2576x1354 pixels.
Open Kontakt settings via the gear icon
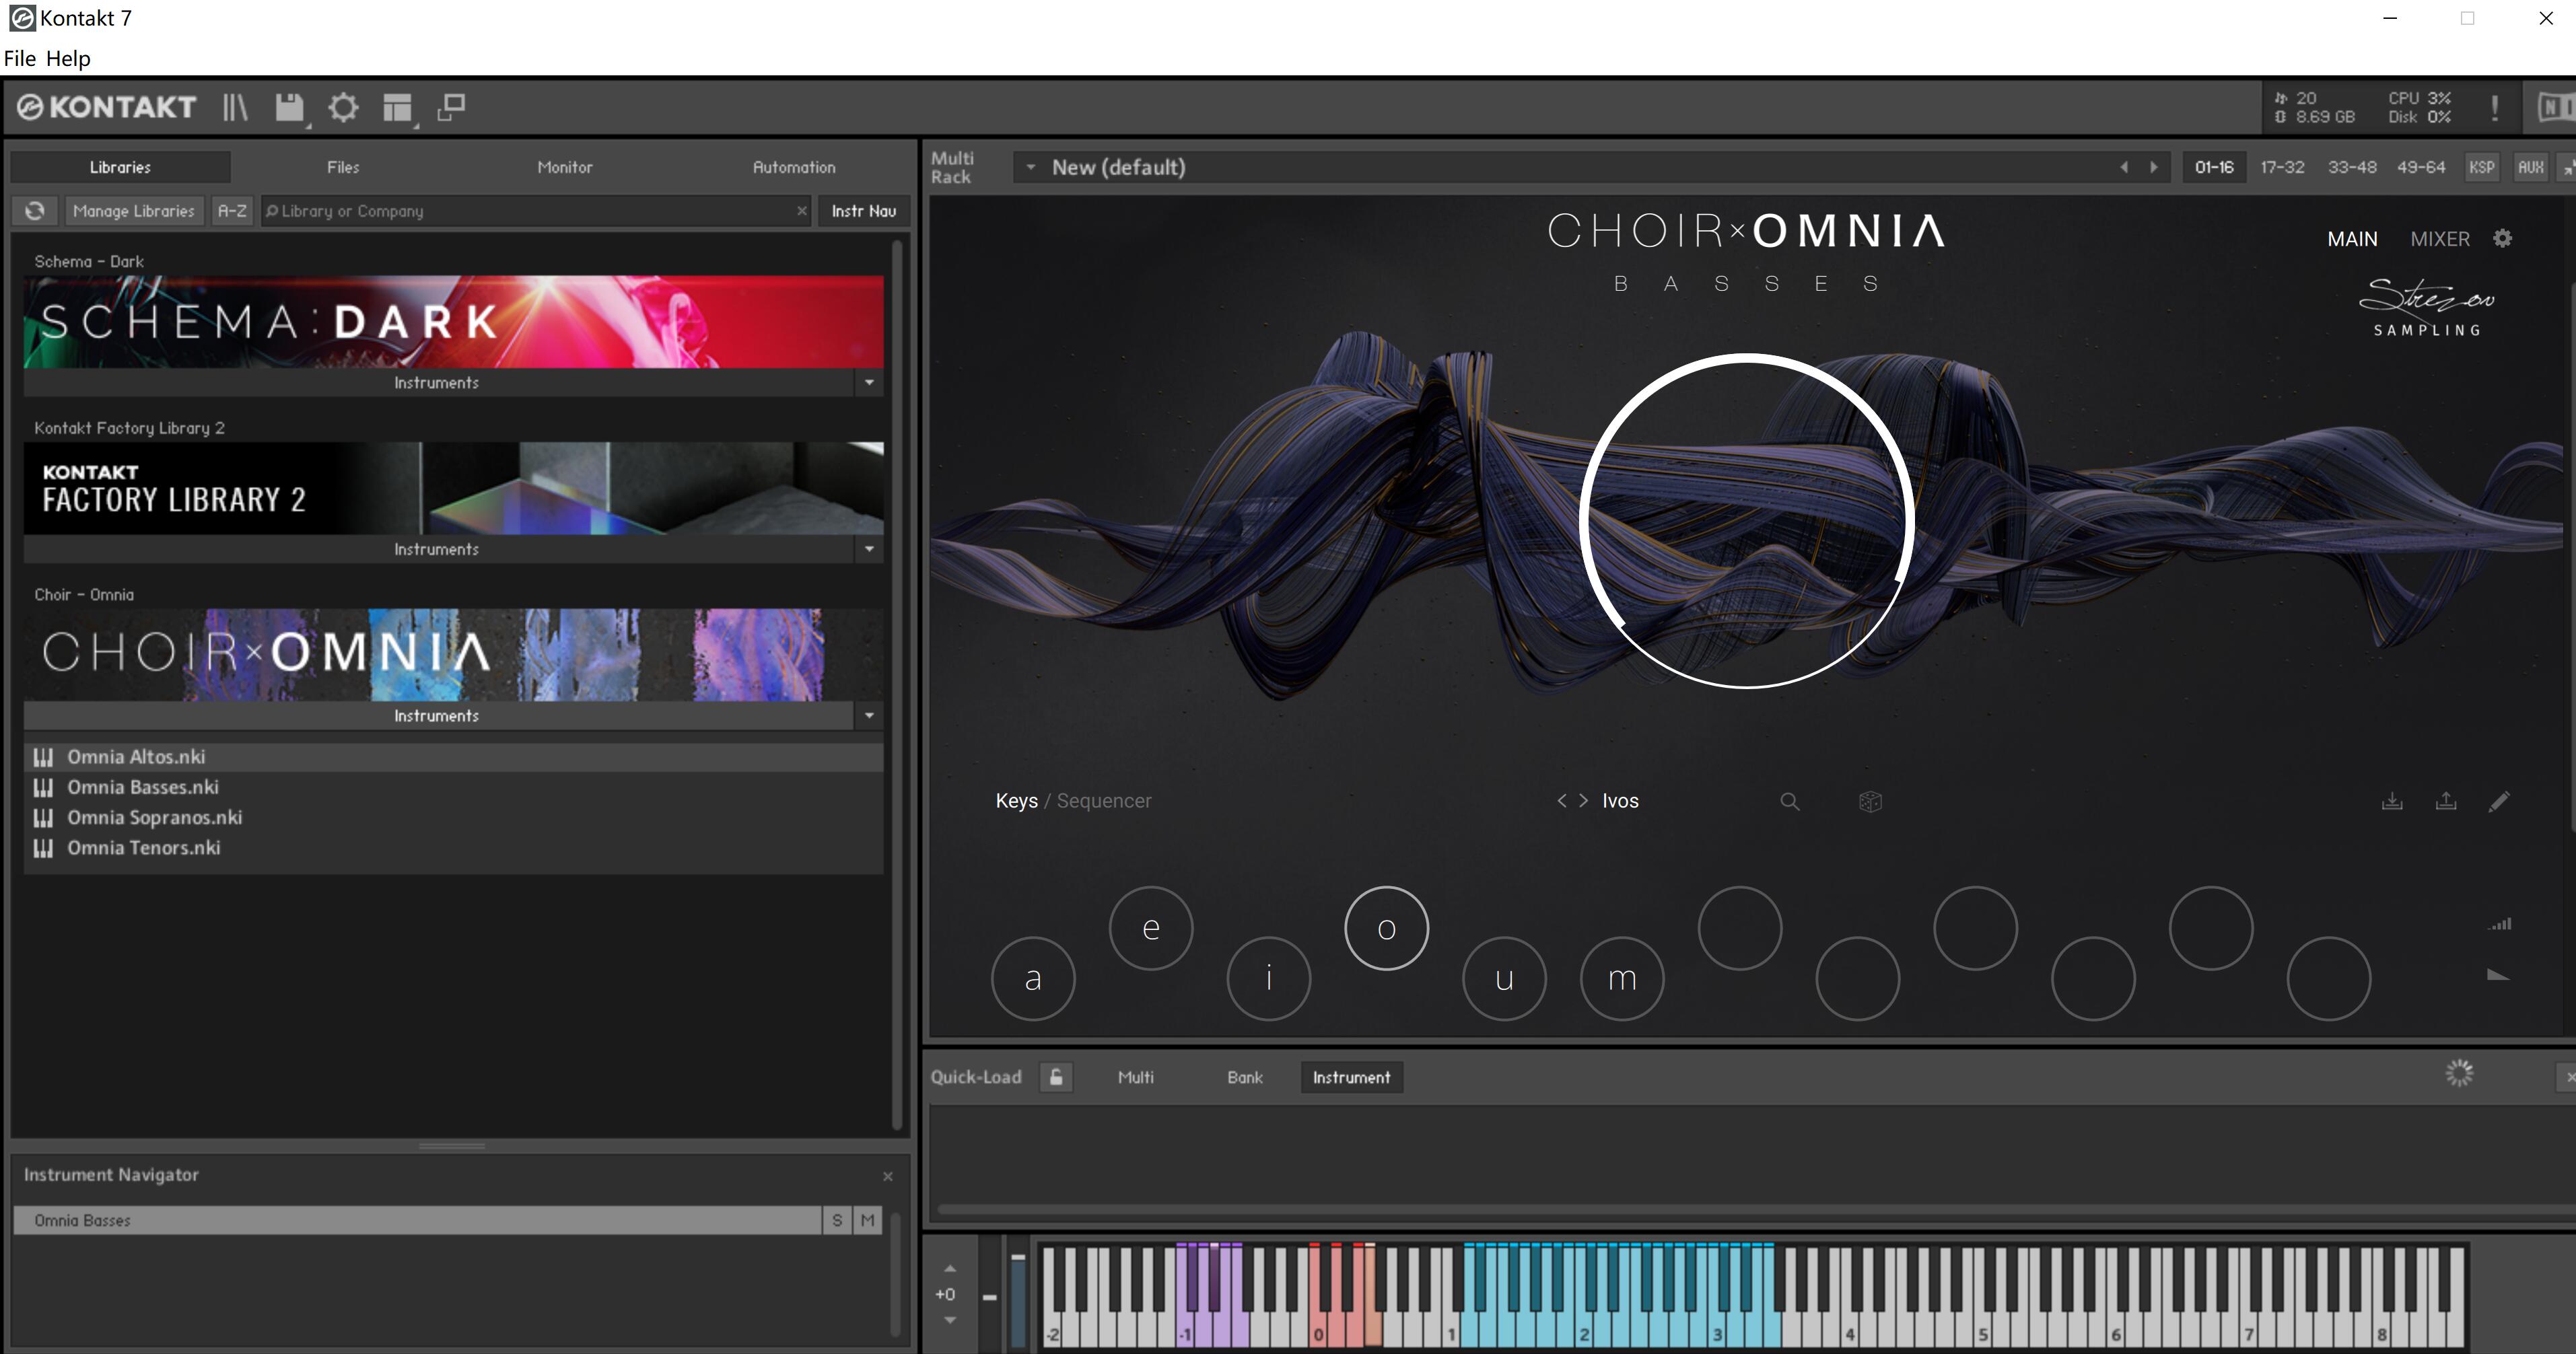click(343, 108)
